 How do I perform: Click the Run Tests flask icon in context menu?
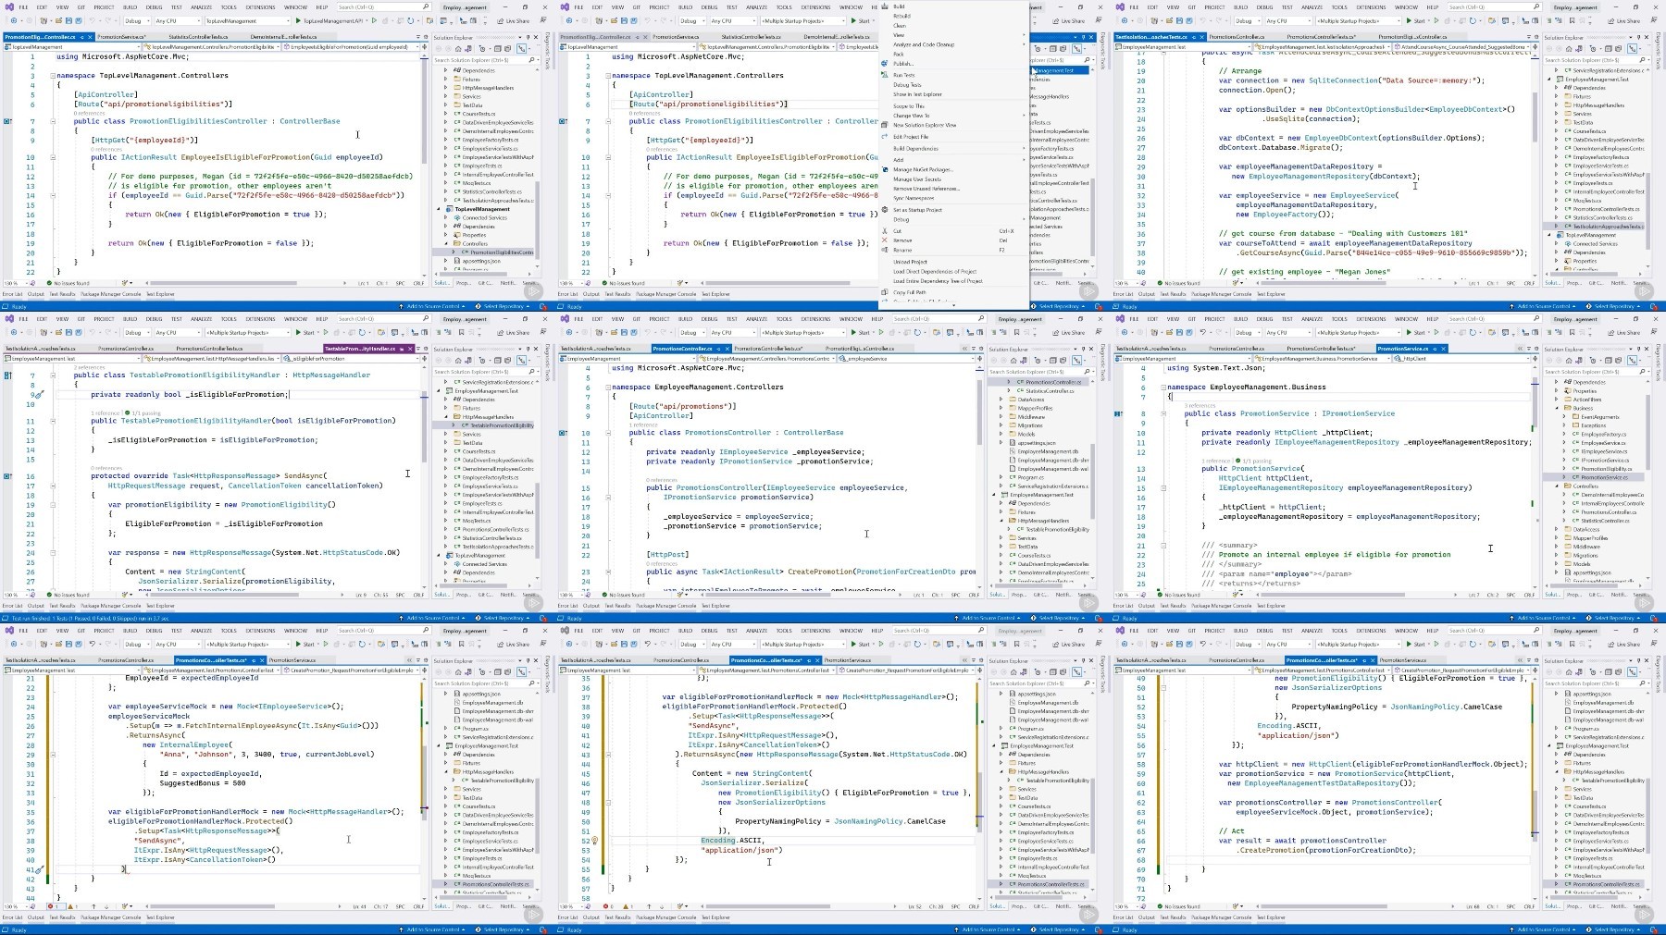pos(885,75)
